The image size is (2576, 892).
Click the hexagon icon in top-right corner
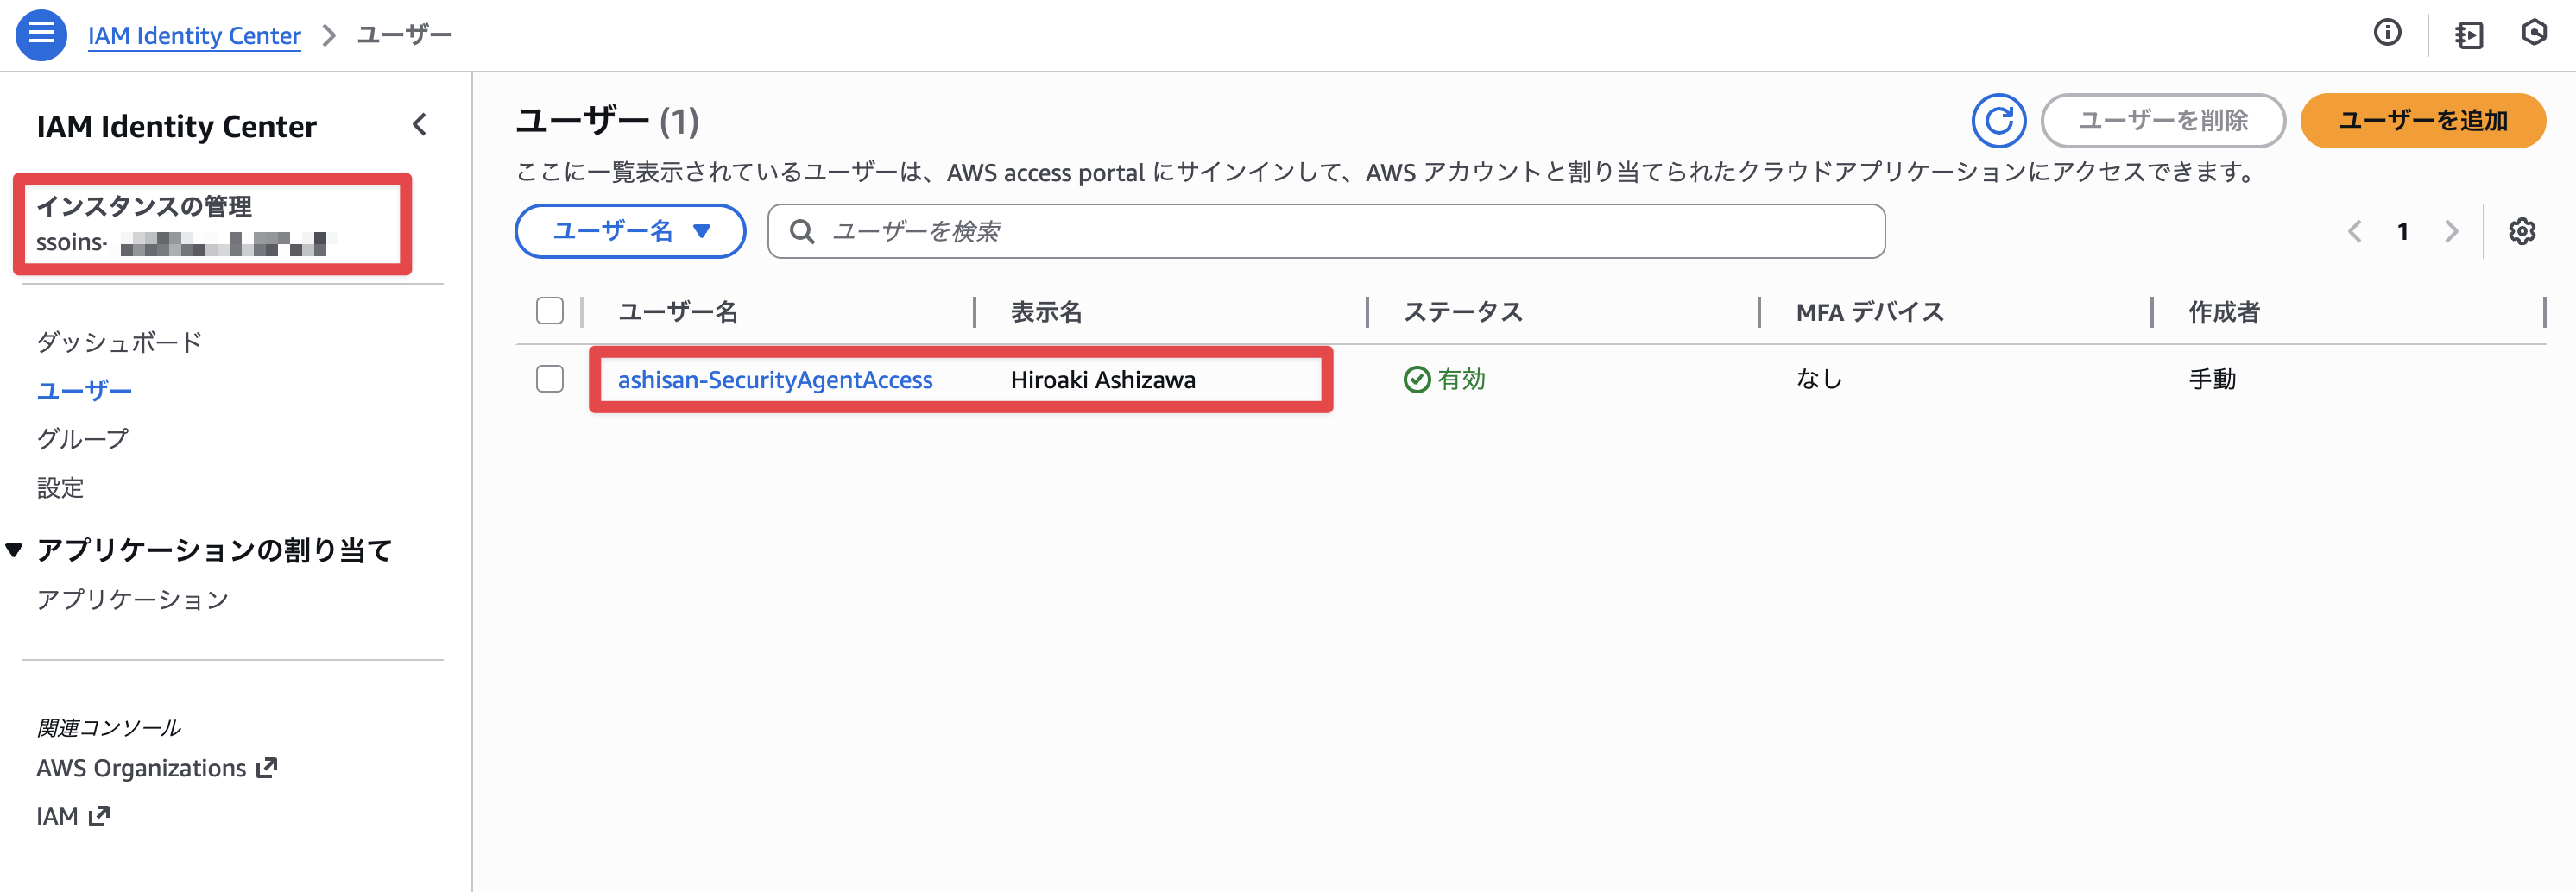tap(2534, 34)
